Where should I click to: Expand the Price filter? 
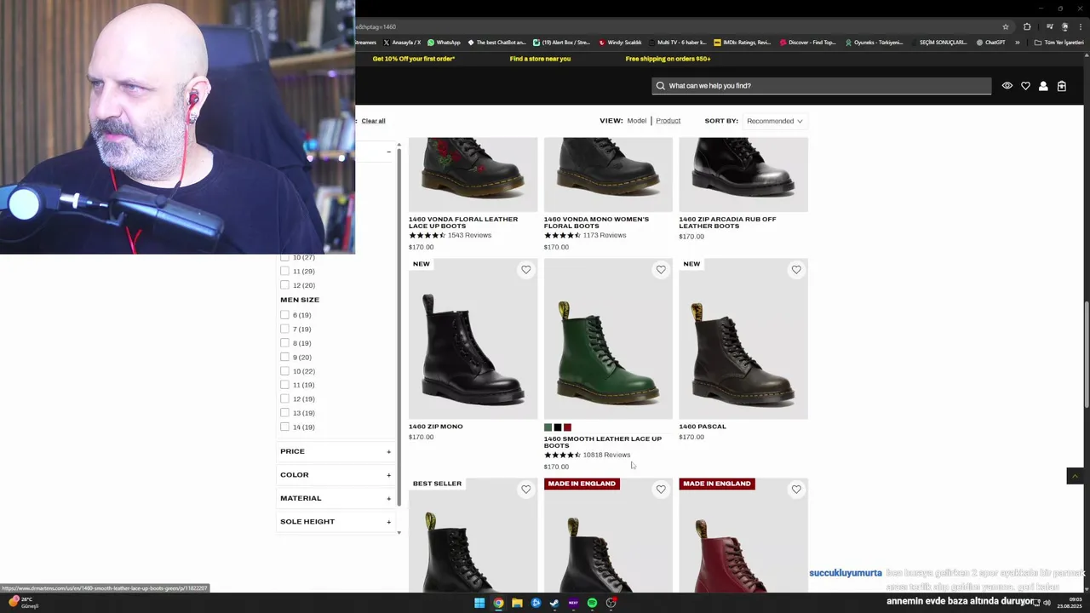pos(336,451)
